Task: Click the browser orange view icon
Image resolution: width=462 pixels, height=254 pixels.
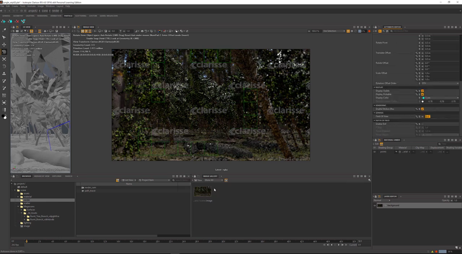Action: (118, 180)
